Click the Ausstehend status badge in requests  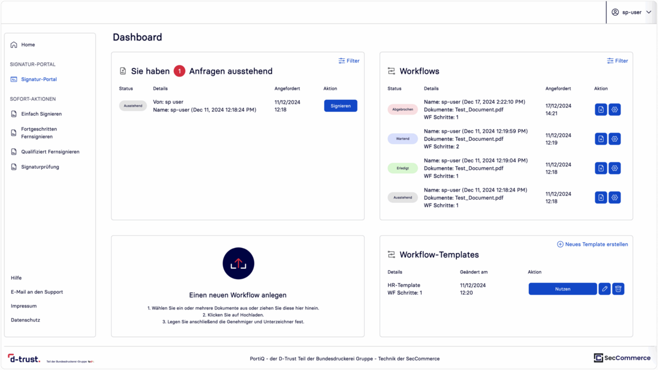(x=133, y=106)
